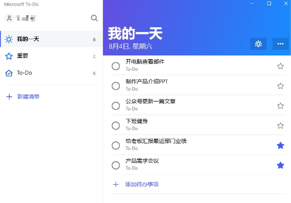Check off 制作产品介绍PPT task
Screen dimensions: 291x203
point(116,86)
